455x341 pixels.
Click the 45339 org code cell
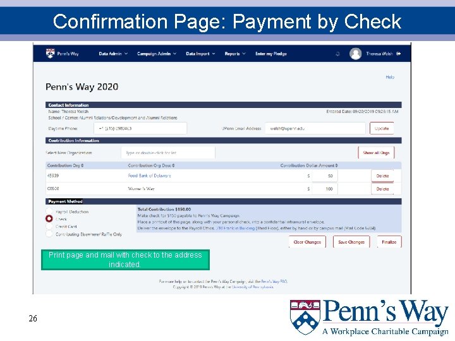[53, 176]
